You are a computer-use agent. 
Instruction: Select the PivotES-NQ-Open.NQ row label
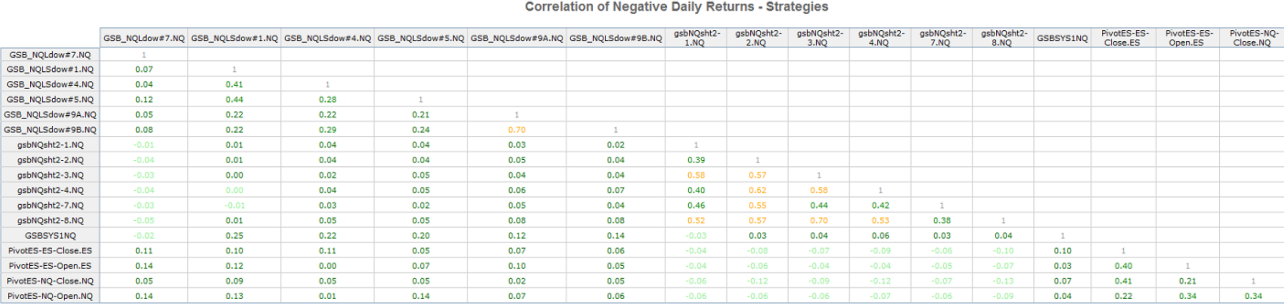click(x=50, y=296)
